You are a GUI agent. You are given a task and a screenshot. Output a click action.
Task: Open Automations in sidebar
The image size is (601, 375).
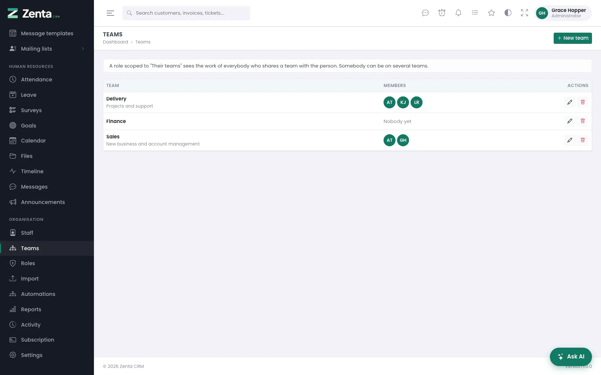pyautogui.click(x=47, y=294)
